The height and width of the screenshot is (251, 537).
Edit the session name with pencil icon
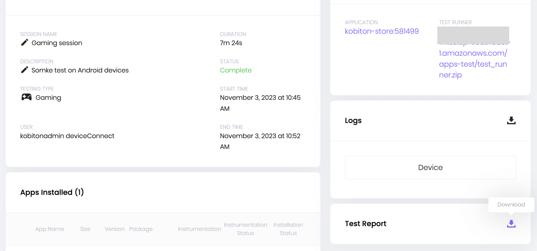coord(25,43)
